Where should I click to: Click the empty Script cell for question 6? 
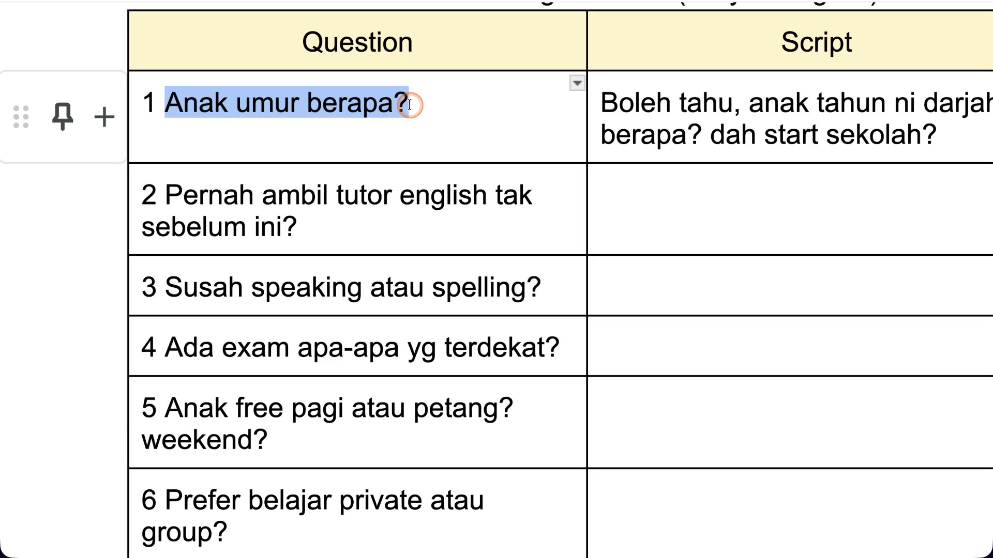790,514
